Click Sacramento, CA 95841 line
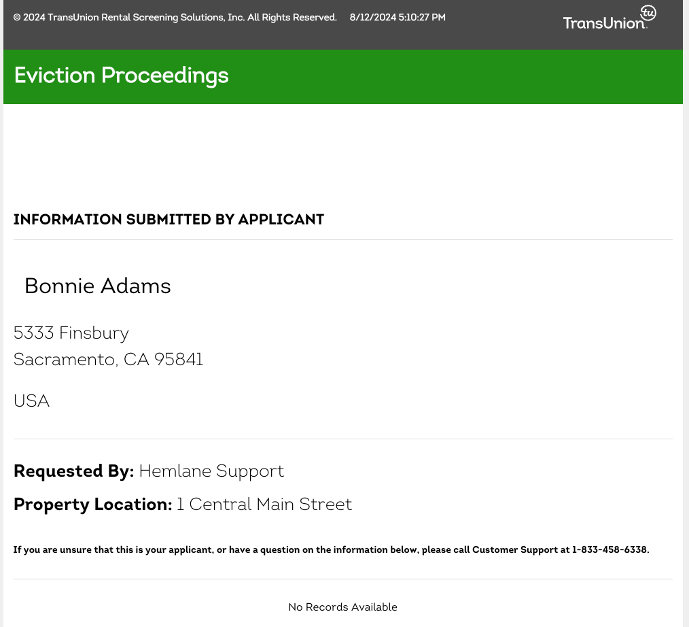This screenshot has width=689, height=627. [x=108, y=360]
